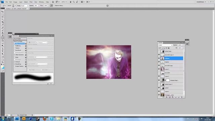Toggle Shape Dynamics checkbox

pos(15,44)
